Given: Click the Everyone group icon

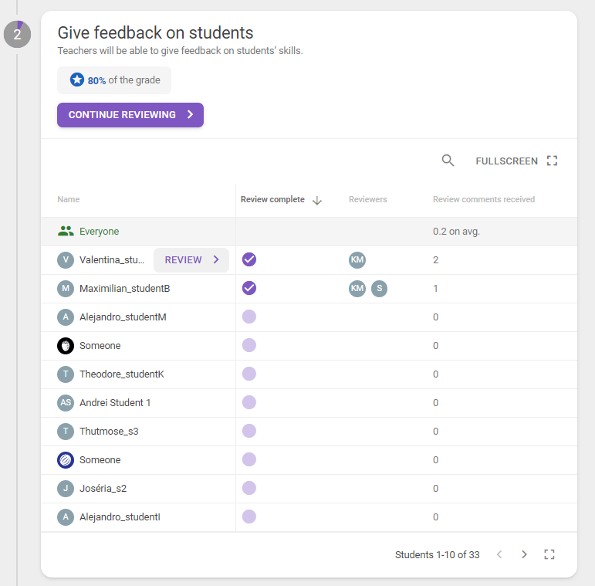Looking at the screenshot, I should 66,231.
